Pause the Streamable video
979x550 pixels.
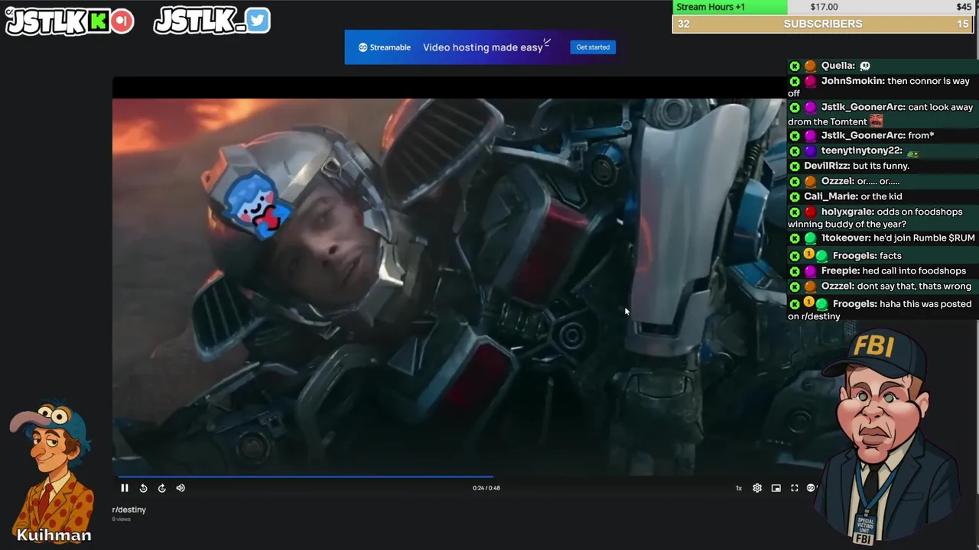[125, 488]
